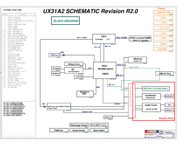Click the red Daughter Board label
189x146 pixels.
166,118
